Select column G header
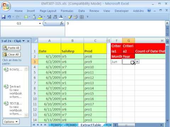This screenshot has width=170, height=127. (x=129, y=41)
